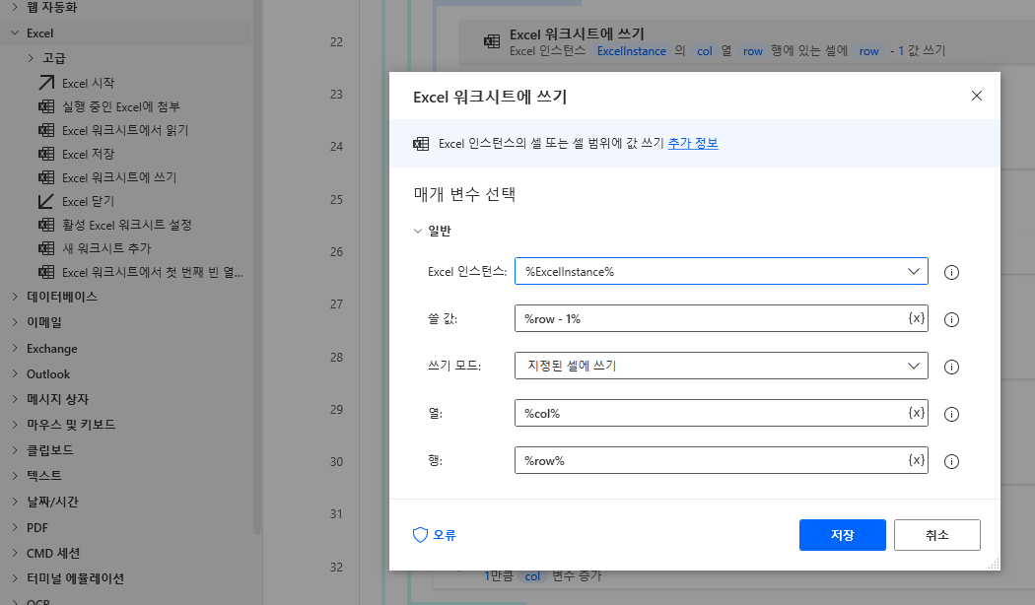This screenshot has width=1035, height=605.
Task: Collapse the 일반 section
Action: tap(417, 231)
